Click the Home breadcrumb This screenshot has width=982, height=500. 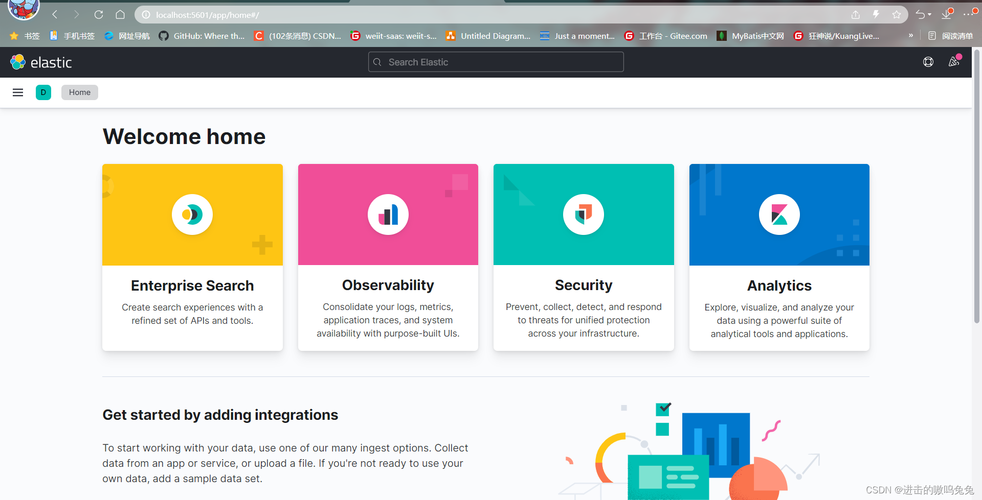click(x=80, y=92)
